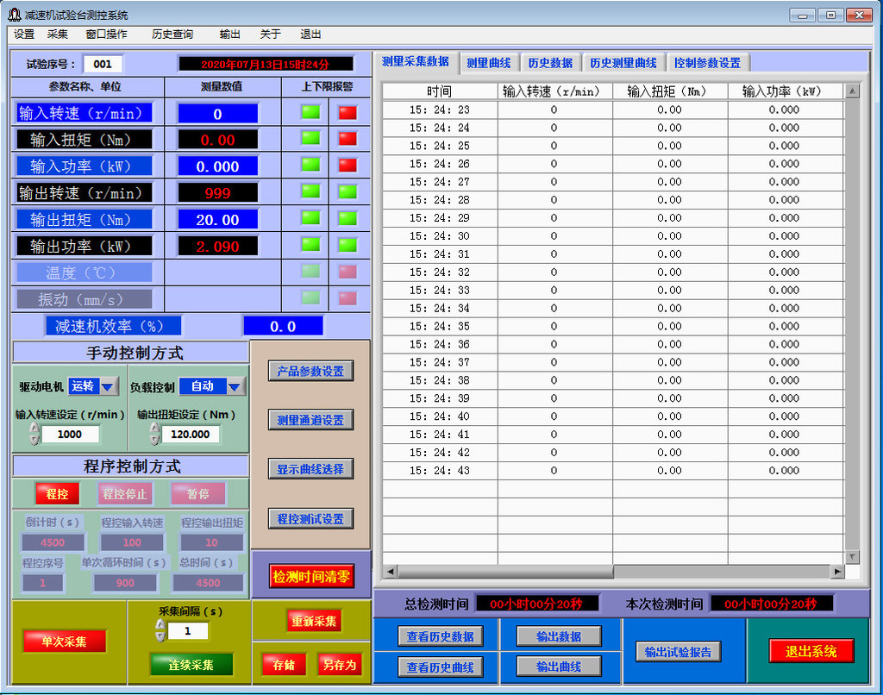This screenshot has height=695, width=883.
Task: Click the 试验序号 input field
Action: [x=103, y=64]
